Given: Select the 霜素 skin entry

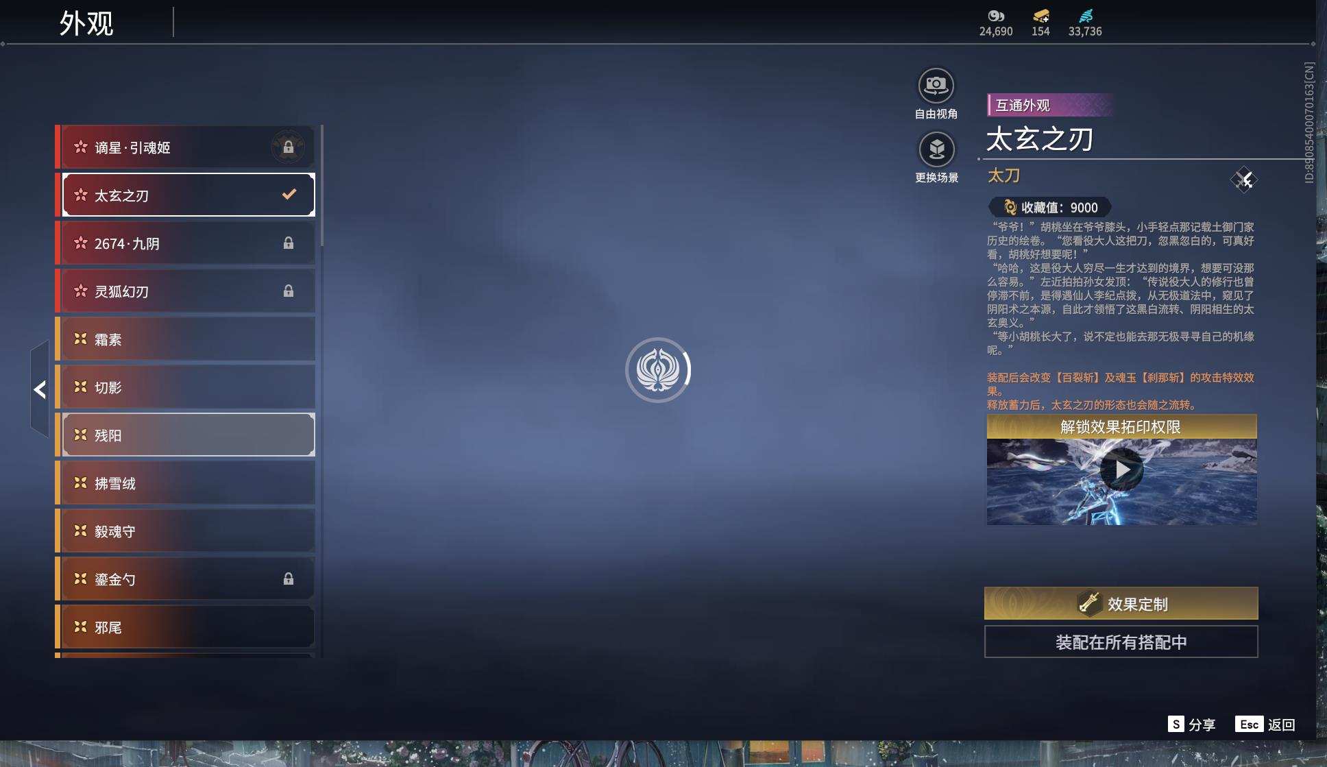Looking at the screenshot, I should pyautogui.click(x=185, y=339).
